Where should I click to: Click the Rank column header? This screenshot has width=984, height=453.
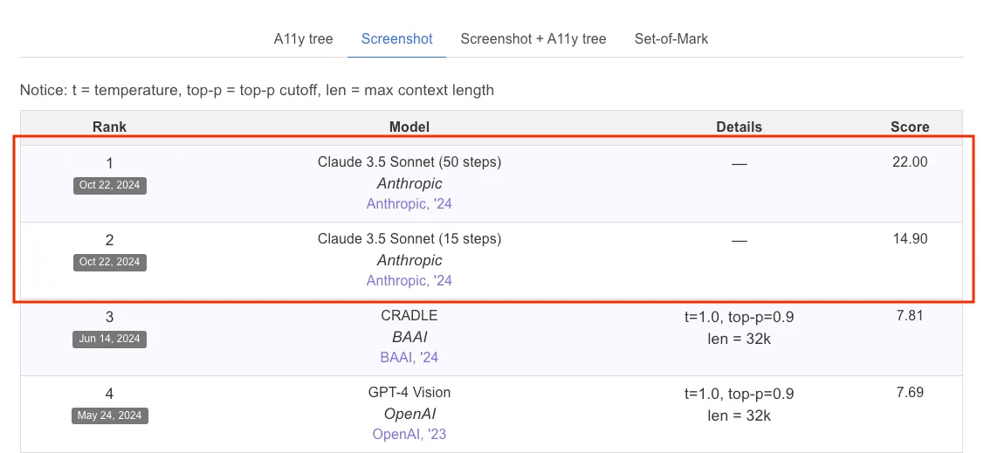pos(109,127)
